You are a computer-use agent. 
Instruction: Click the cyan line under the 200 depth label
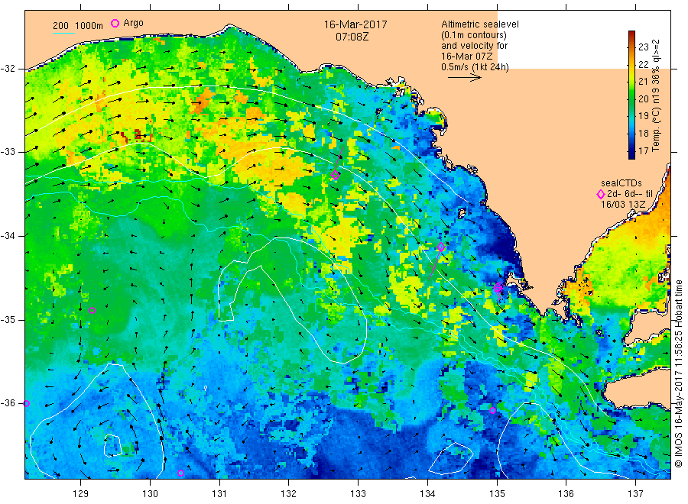point(63,32)
